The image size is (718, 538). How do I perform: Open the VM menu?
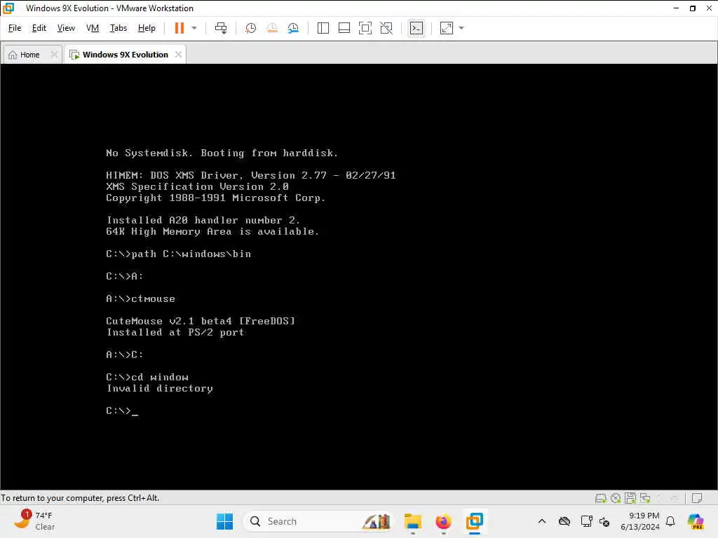pos(93,28)
